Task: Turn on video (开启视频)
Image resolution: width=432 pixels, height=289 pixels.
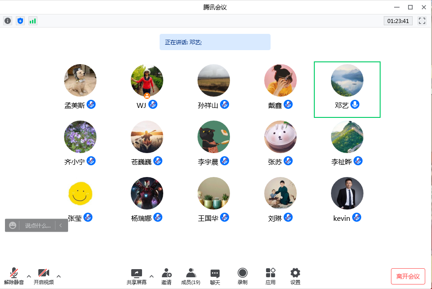Action: click(x=43, y=276)
